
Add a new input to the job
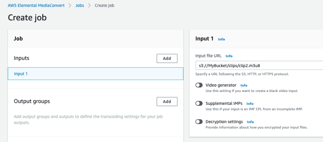tap(167, 58)
